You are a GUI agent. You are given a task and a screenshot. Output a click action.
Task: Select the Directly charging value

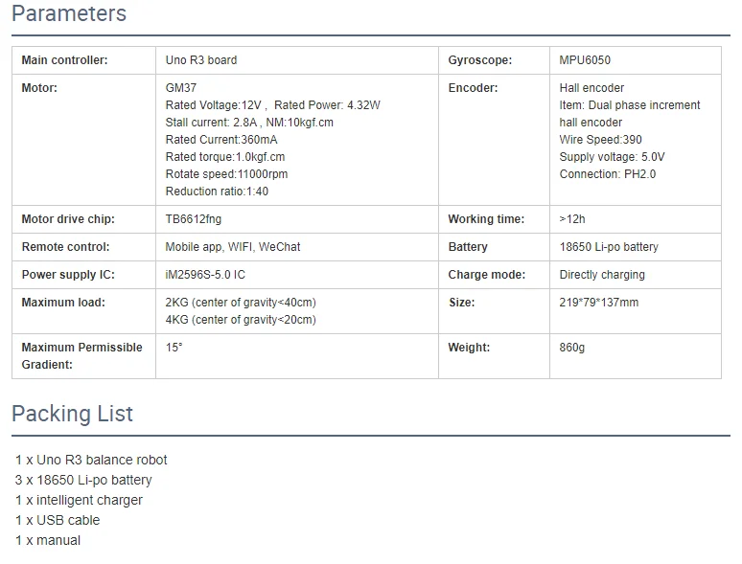click(x=602, y=275)
